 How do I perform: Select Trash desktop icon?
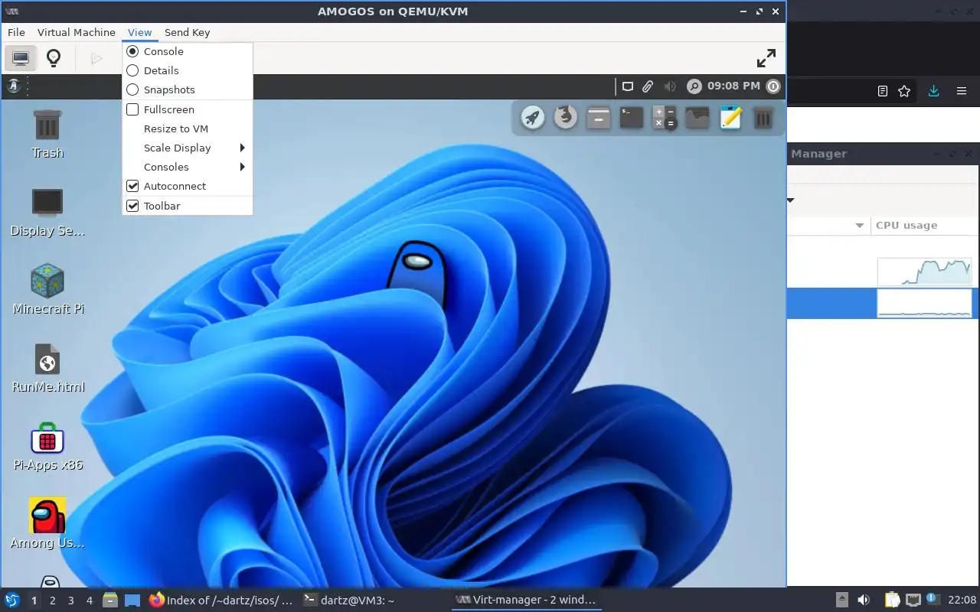tap(47, 133)
